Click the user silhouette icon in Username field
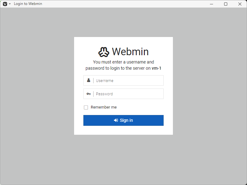The height and width of the screenshot is (185, 247). coord(89,80)
